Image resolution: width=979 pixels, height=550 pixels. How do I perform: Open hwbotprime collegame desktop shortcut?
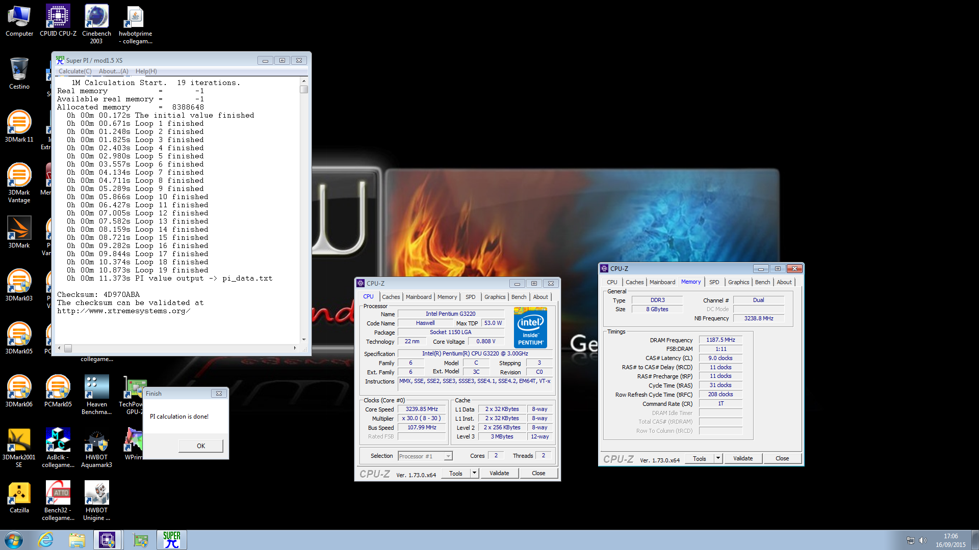[x=135, y=24]
